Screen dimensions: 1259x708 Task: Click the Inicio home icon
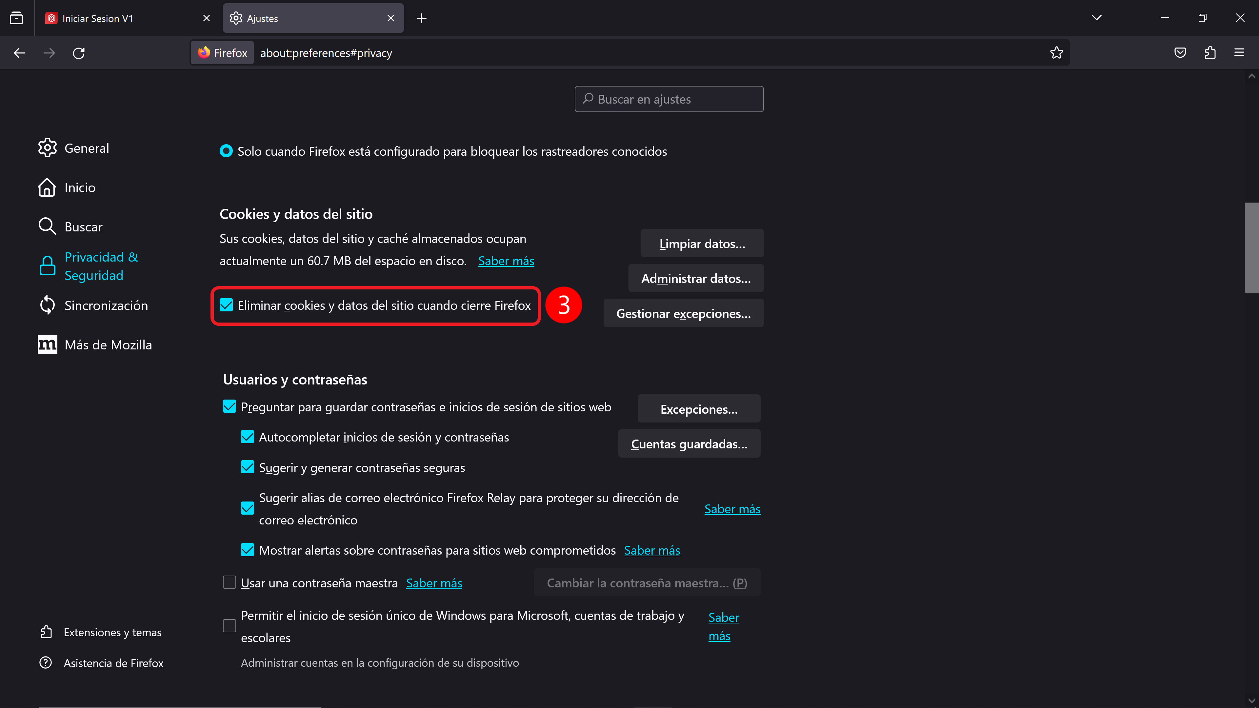48,187
